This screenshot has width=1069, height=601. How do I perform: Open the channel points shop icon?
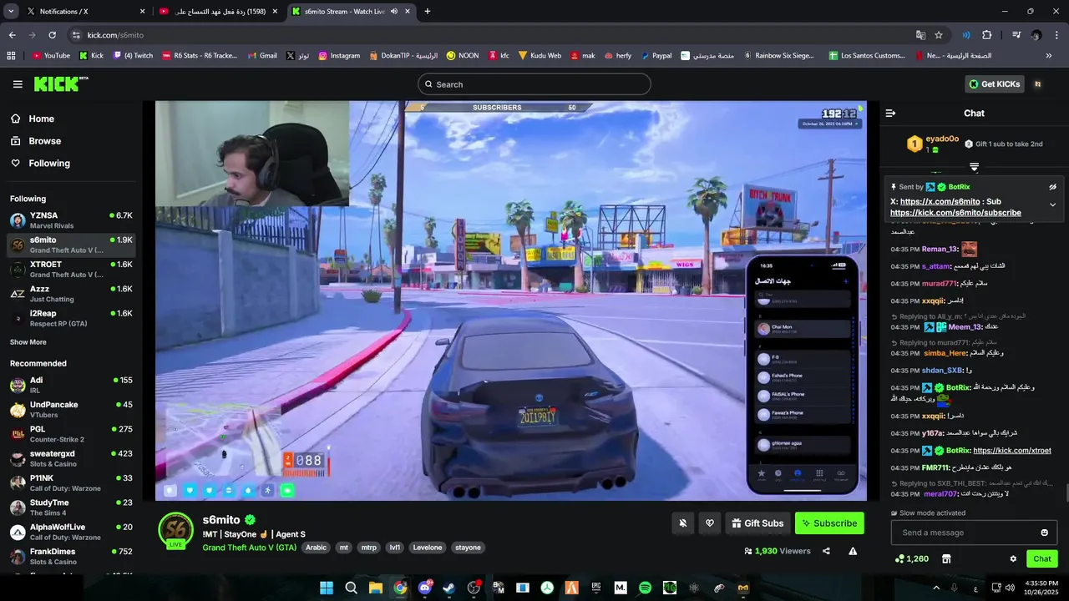[x=946, y=558]
